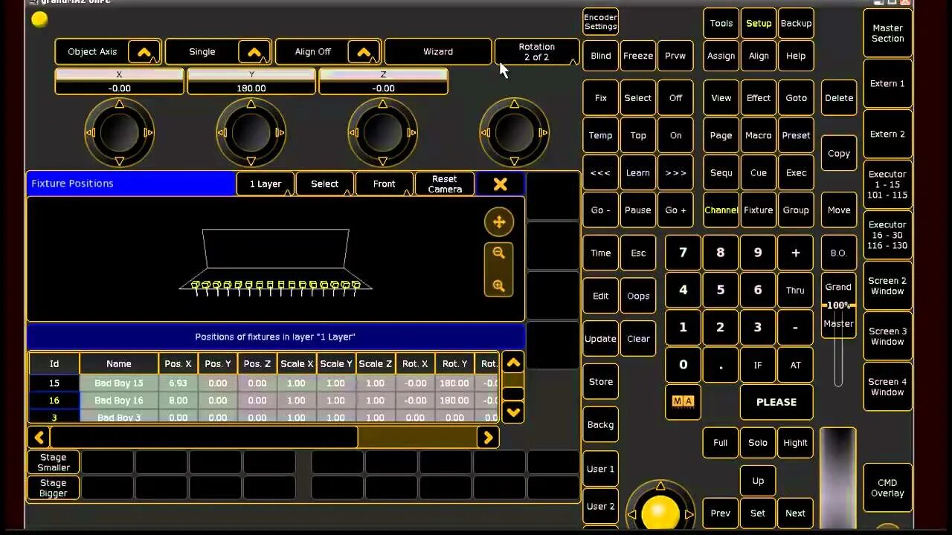952x535 pixels.
Task: Select the Bad Boy 15 name cell
Action: [x=118, y=383]
